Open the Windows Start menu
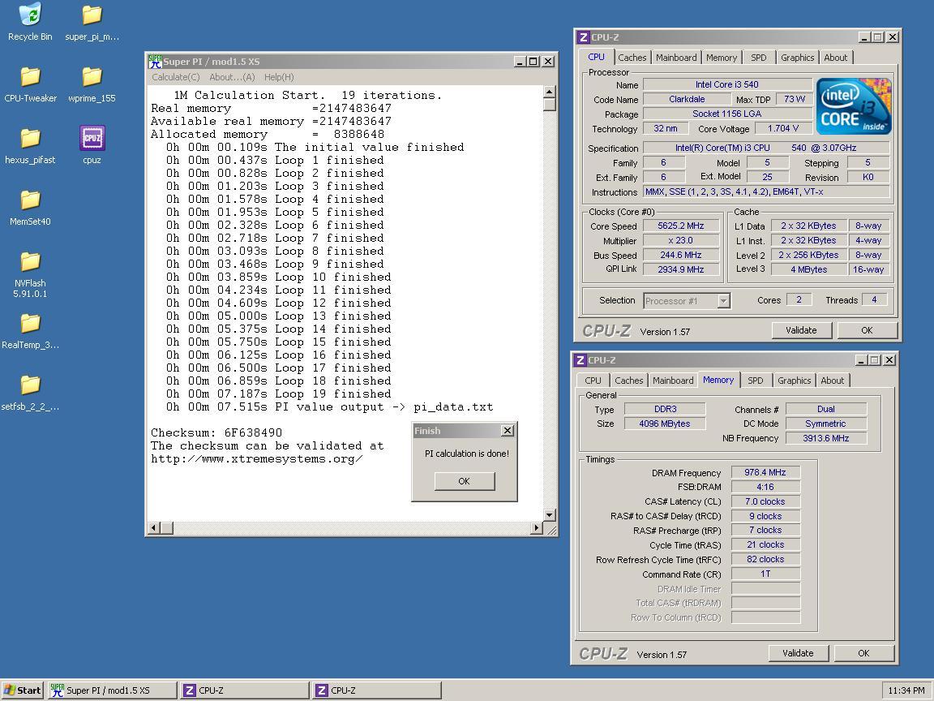 [x=22, y=690]
